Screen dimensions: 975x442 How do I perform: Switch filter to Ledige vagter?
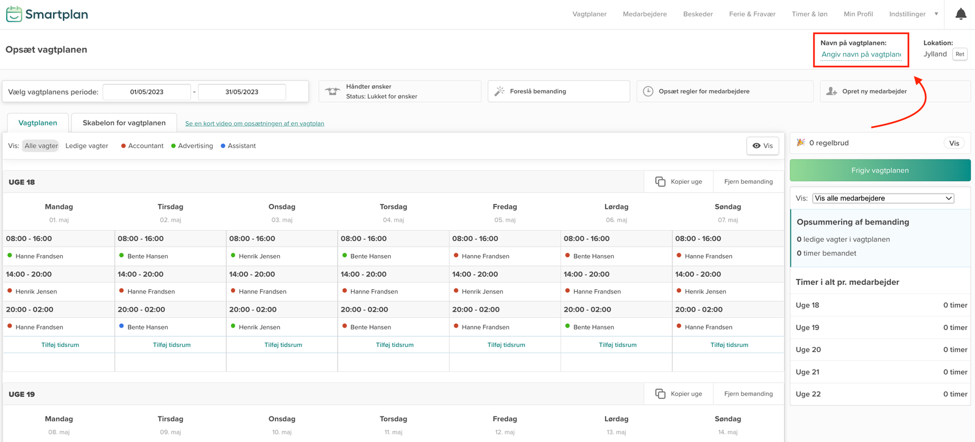(87, 146)
